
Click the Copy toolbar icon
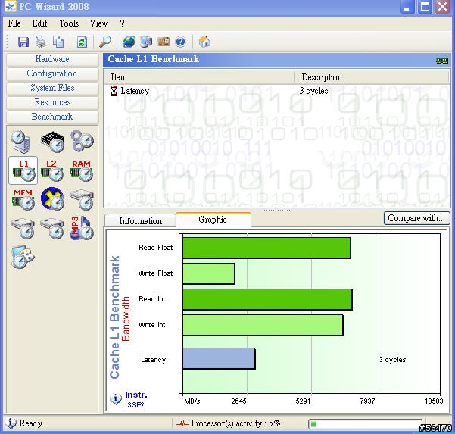58,42
